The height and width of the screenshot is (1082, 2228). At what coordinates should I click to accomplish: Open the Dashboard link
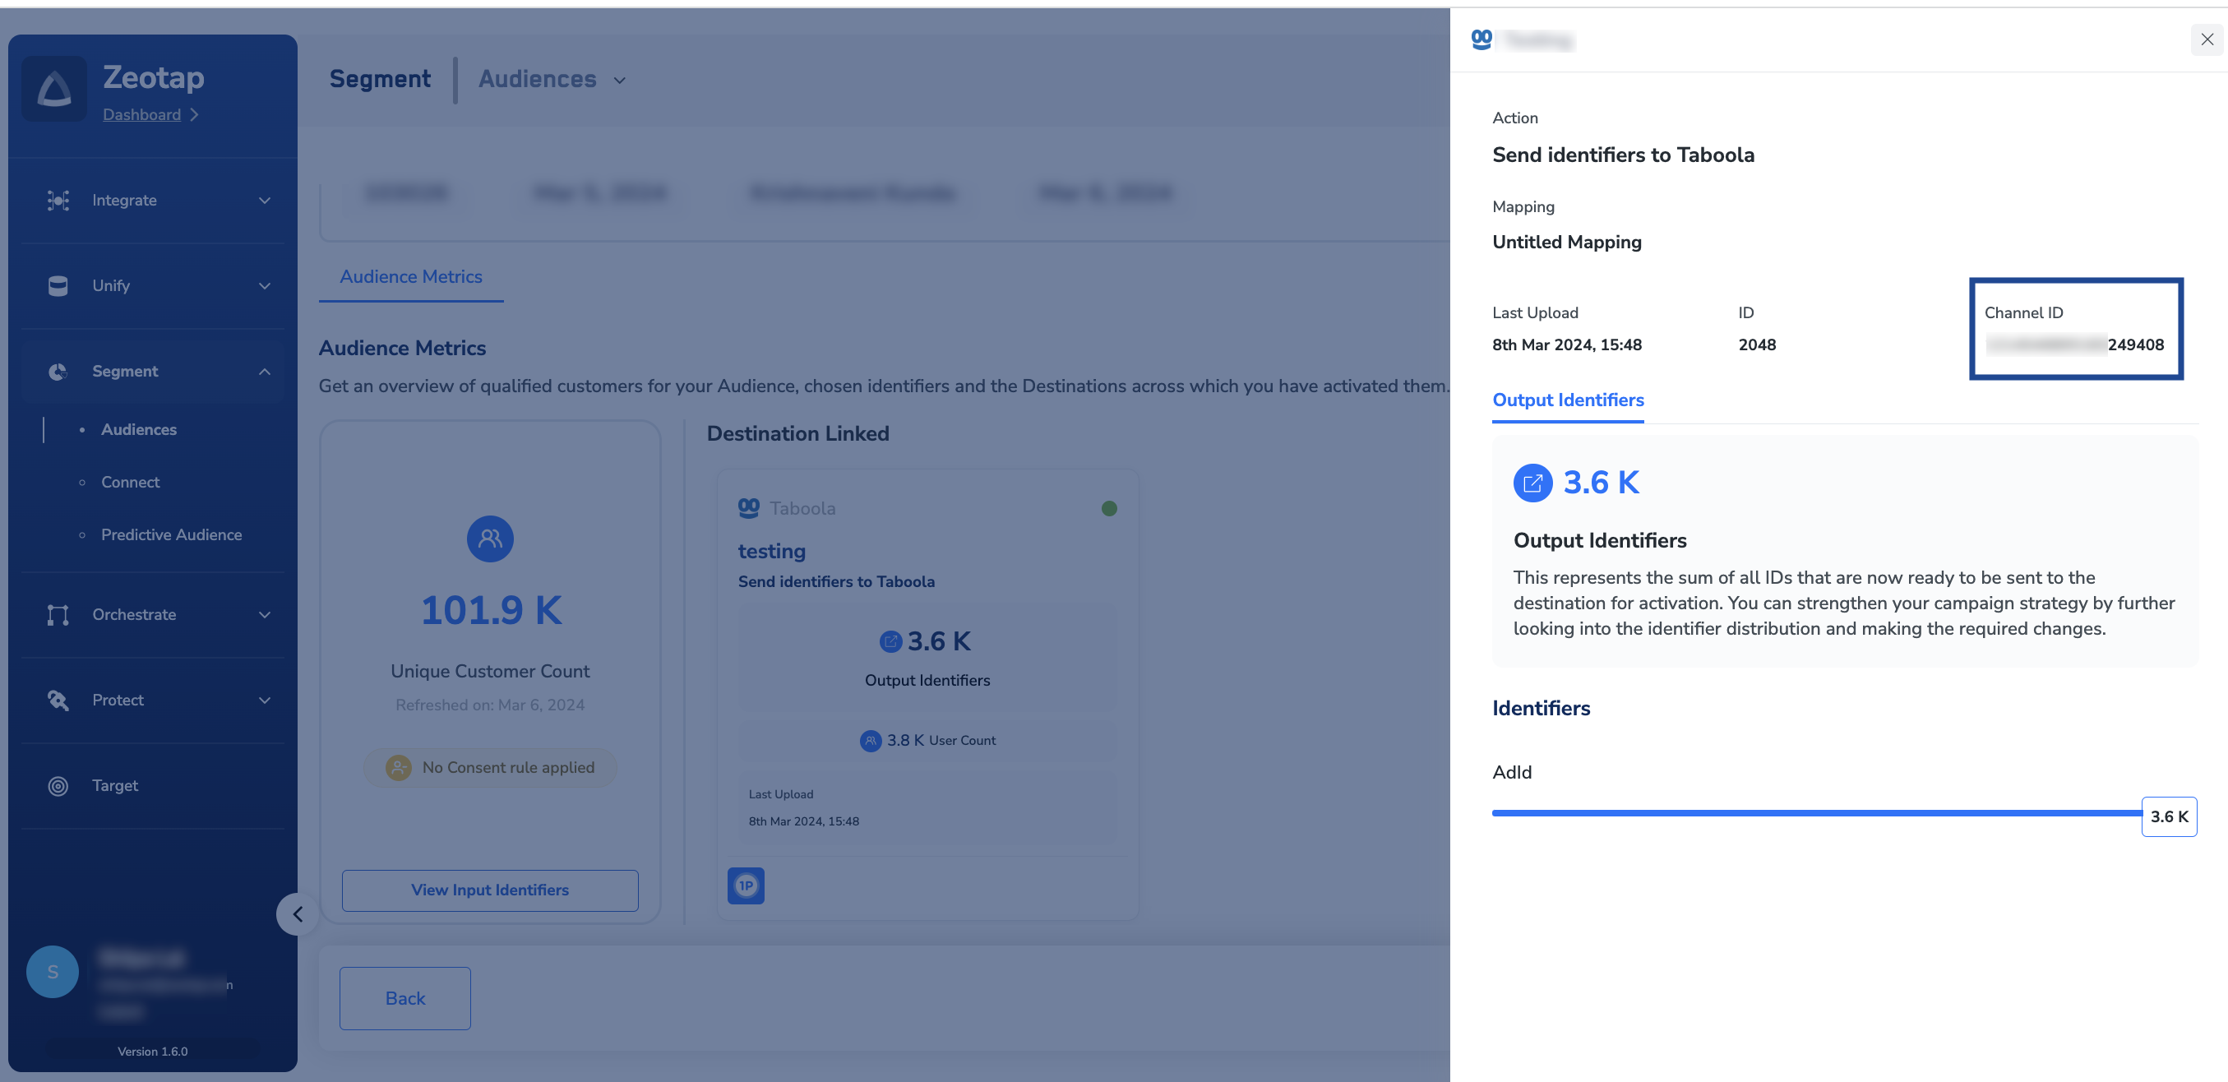142,115
